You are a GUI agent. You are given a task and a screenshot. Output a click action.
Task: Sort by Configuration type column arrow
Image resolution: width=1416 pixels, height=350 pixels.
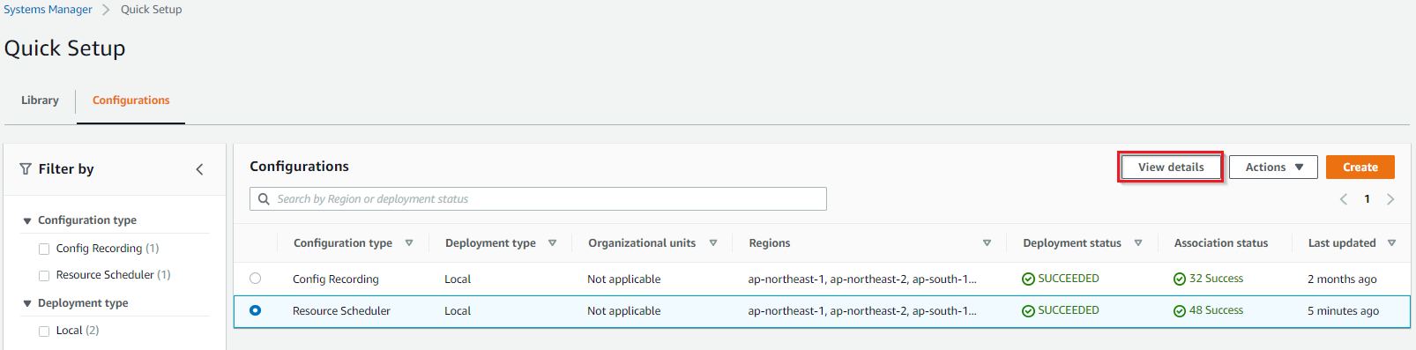coord(409,243)
